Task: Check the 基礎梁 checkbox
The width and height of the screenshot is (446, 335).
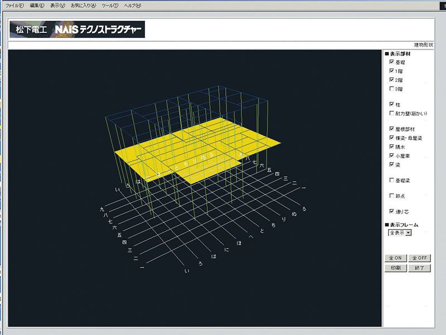Action: 392,180
